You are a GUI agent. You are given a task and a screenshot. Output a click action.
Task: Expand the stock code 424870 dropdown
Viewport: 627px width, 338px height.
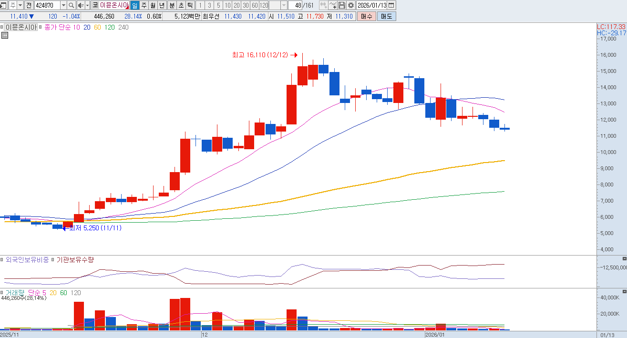tap(63, 5)
